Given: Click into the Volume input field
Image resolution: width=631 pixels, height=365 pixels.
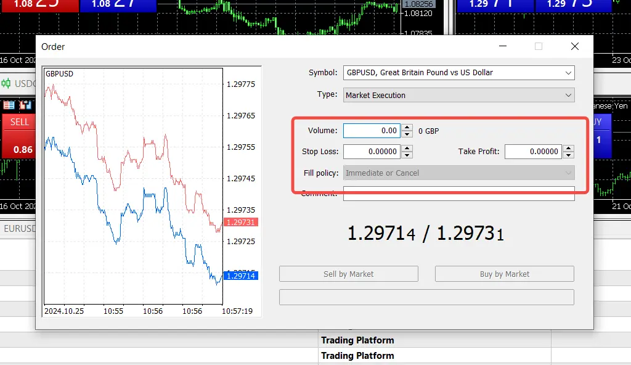Looking at the screenshot, I should (372, 131).
